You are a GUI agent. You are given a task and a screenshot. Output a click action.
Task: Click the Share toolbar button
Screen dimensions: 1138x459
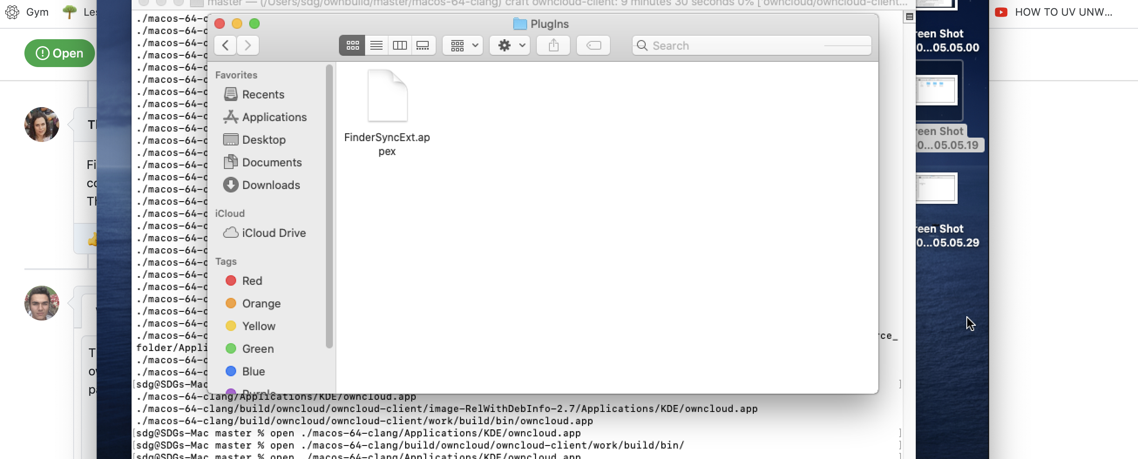[x=554, y=45]
